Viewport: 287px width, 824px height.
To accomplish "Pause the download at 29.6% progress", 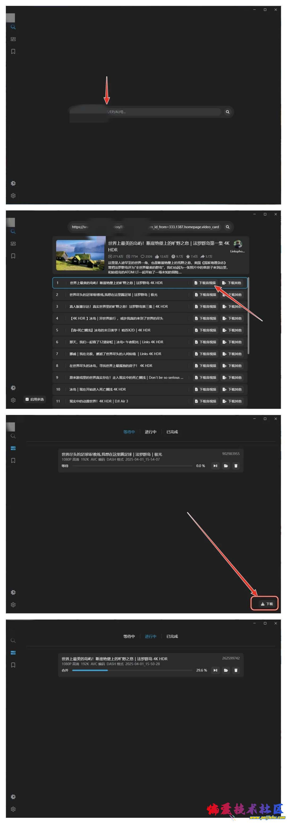I will coord(215,670).
